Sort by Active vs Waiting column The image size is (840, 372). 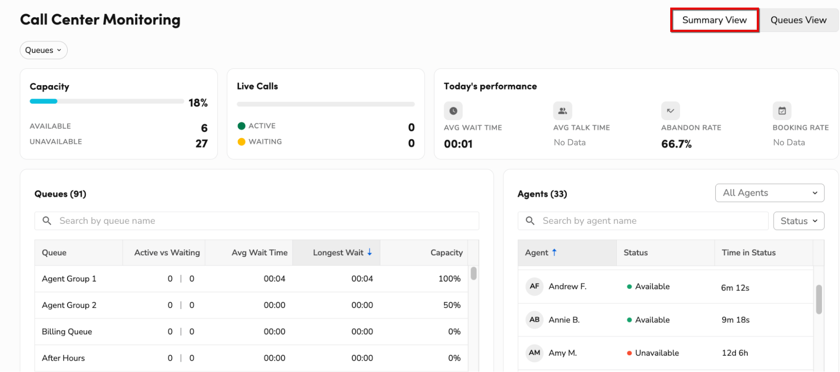point(164,253)
